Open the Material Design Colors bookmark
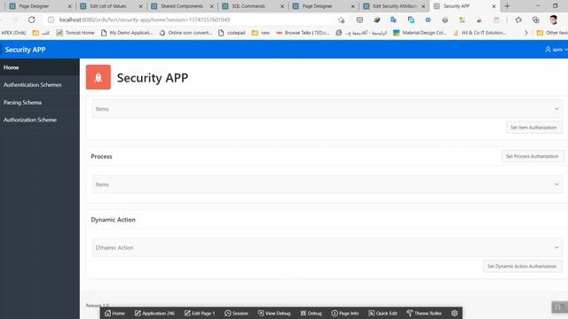Viewport: 568px width, 319px height. 420,33
